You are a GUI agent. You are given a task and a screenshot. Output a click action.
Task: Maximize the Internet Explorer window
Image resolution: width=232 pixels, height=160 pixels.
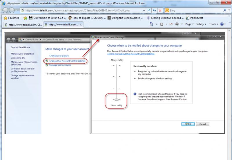[218, 2]
